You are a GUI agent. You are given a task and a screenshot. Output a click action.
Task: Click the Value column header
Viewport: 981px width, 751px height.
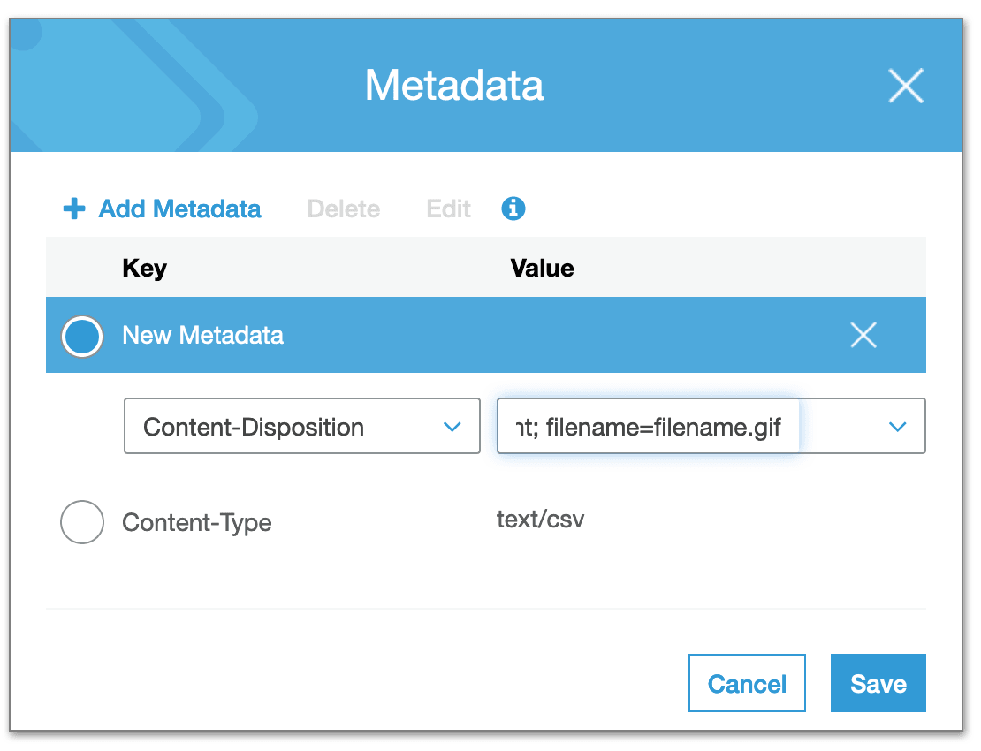[542, 268]
